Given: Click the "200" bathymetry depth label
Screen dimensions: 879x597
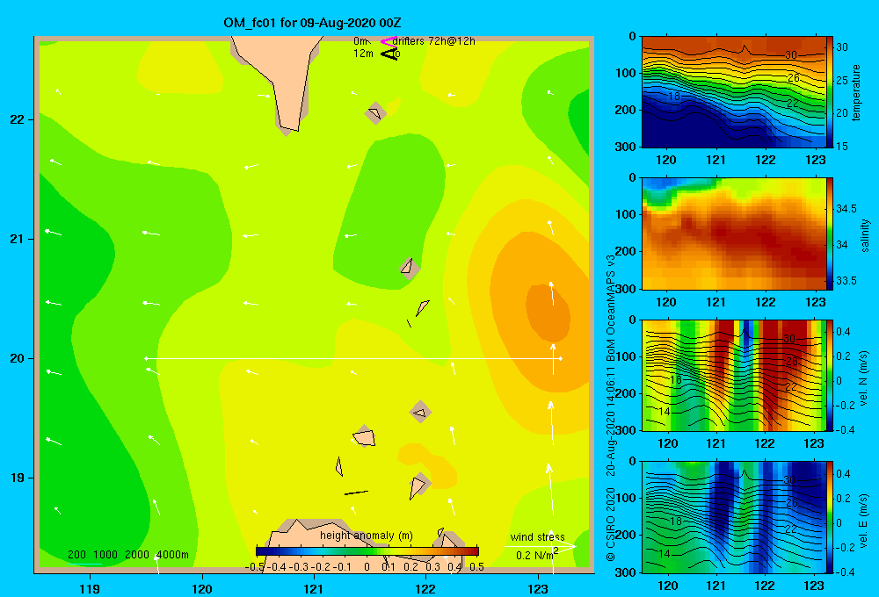Looking at the screenshot, I should point(76,555).
